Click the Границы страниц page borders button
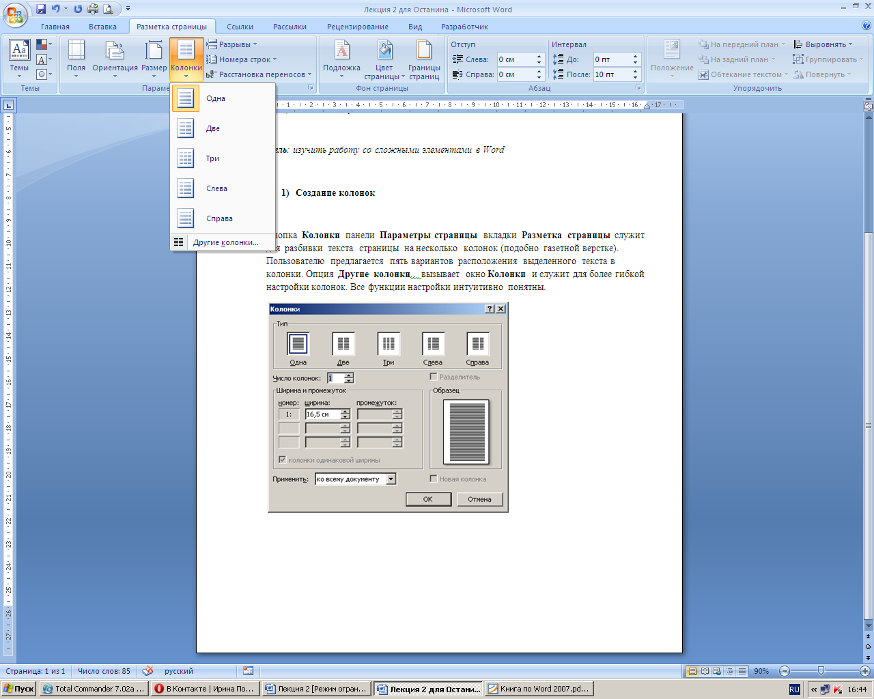Screen dimensions: 874x699 coord(424,59)
